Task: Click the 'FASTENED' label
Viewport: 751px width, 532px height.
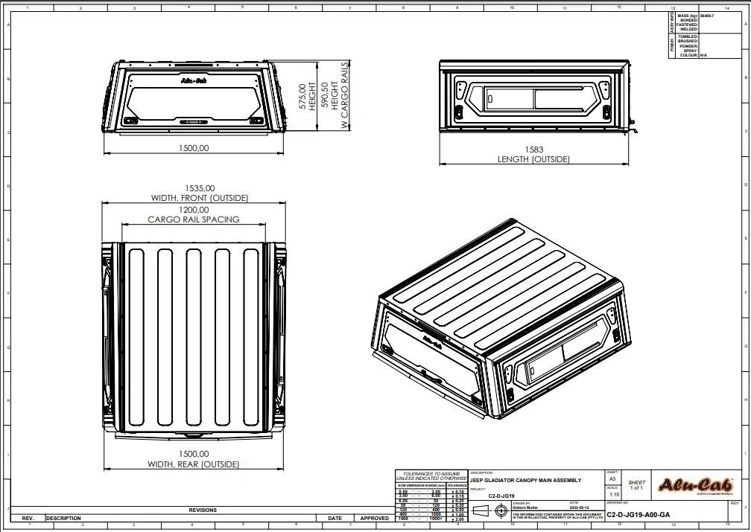Action: 687,25
